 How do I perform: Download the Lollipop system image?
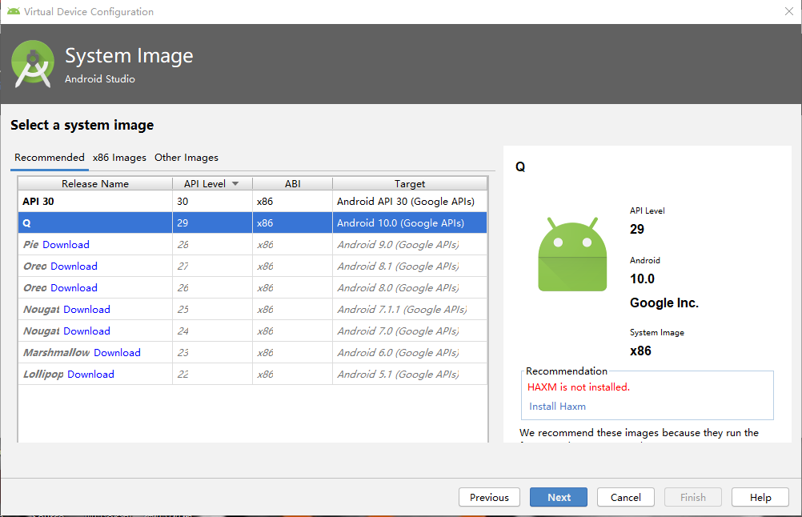(x=90, y=375)
